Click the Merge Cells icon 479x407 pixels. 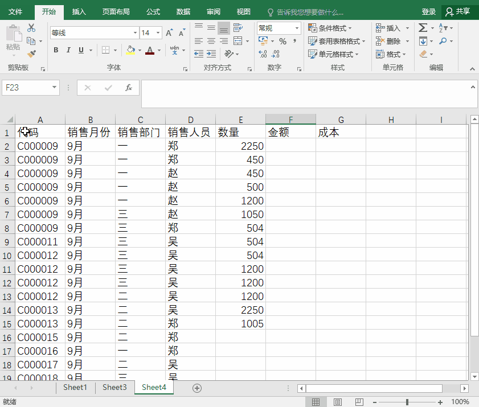pos(238,40)
